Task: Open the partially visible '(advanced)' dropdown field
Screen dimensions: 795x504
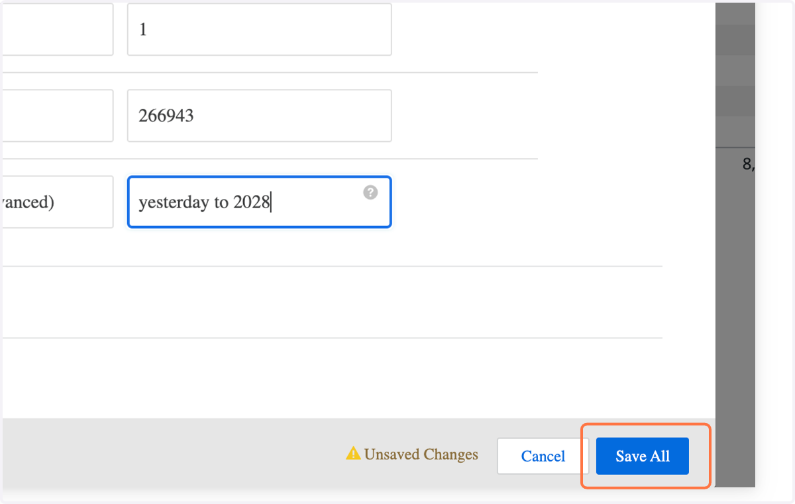Action: pos(57,202)
